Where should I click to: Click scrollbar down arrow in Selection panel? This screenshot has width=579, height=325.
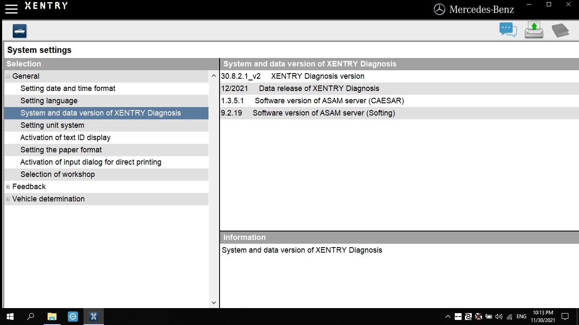pos(214,303)
